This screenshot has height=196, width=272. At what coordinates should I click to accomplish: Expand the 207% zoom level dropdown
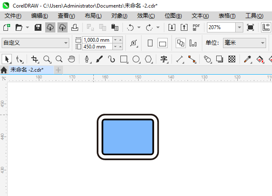[x=239, y=27]
